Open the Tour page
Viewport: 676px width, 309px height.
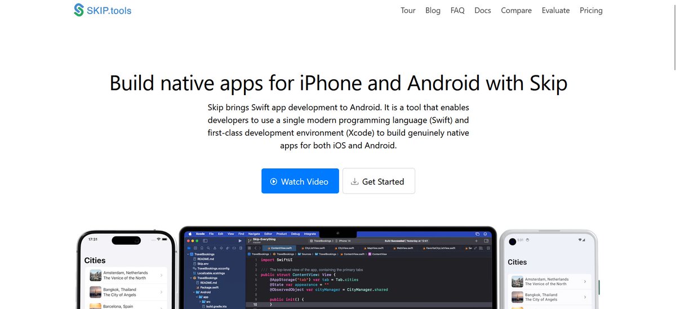click(408, 10)
